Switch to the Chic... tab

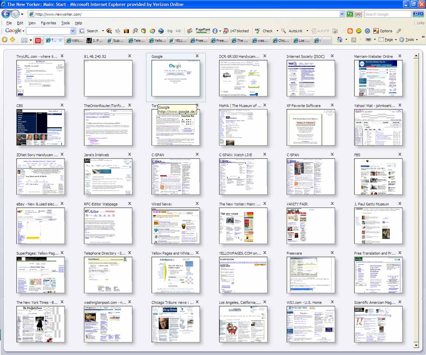[x=281, y=40]
